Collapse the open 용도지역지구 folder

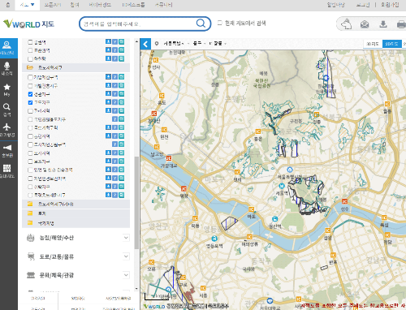pyautogui.click(x=76, y=67)
